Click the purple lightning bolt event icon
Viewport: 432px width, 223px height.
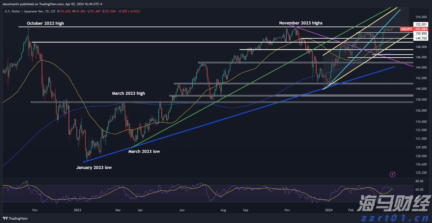tap(393, 174)
